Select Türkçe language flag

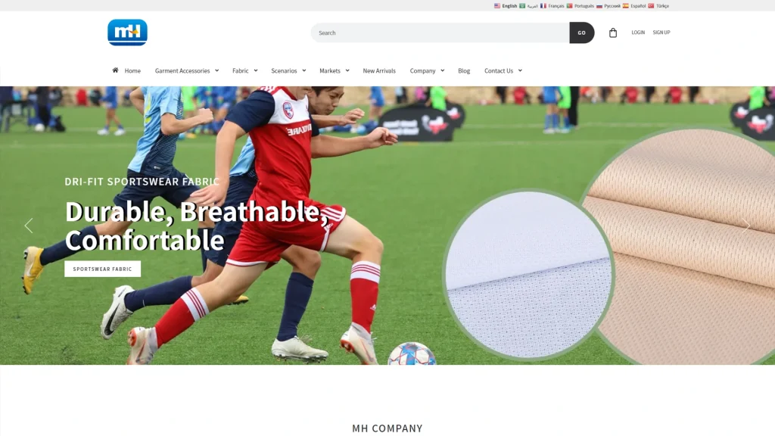[651, 6]
